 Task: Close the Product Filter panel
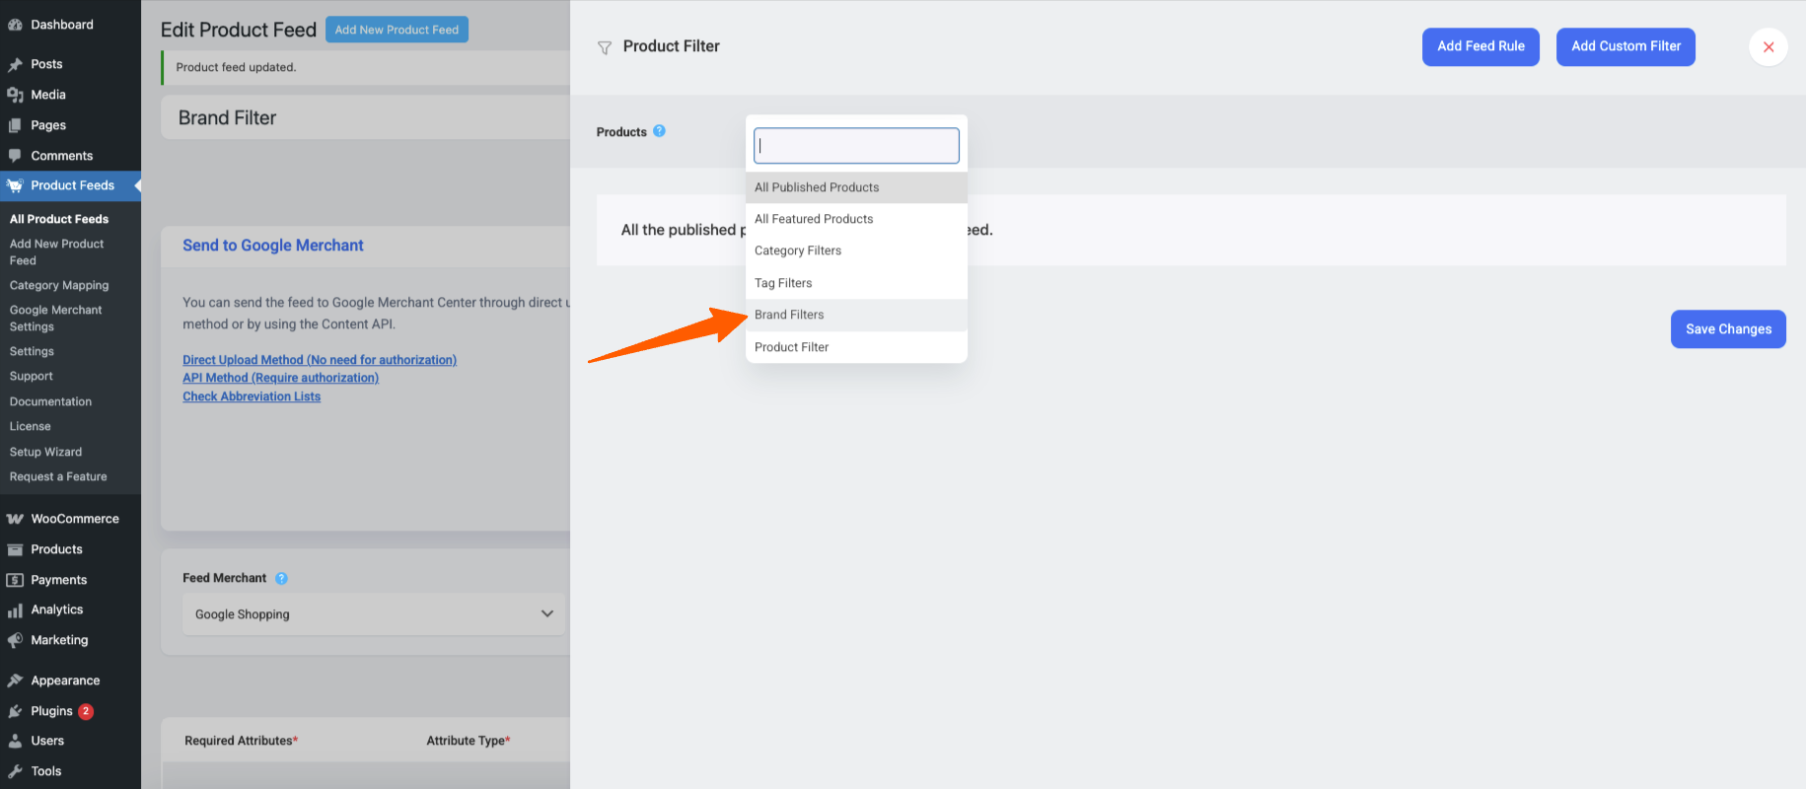(x=1768, y=46)
